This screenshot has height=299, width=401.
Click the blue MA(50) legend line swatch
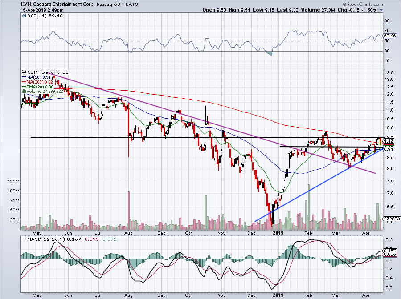[x=24, y=77]
